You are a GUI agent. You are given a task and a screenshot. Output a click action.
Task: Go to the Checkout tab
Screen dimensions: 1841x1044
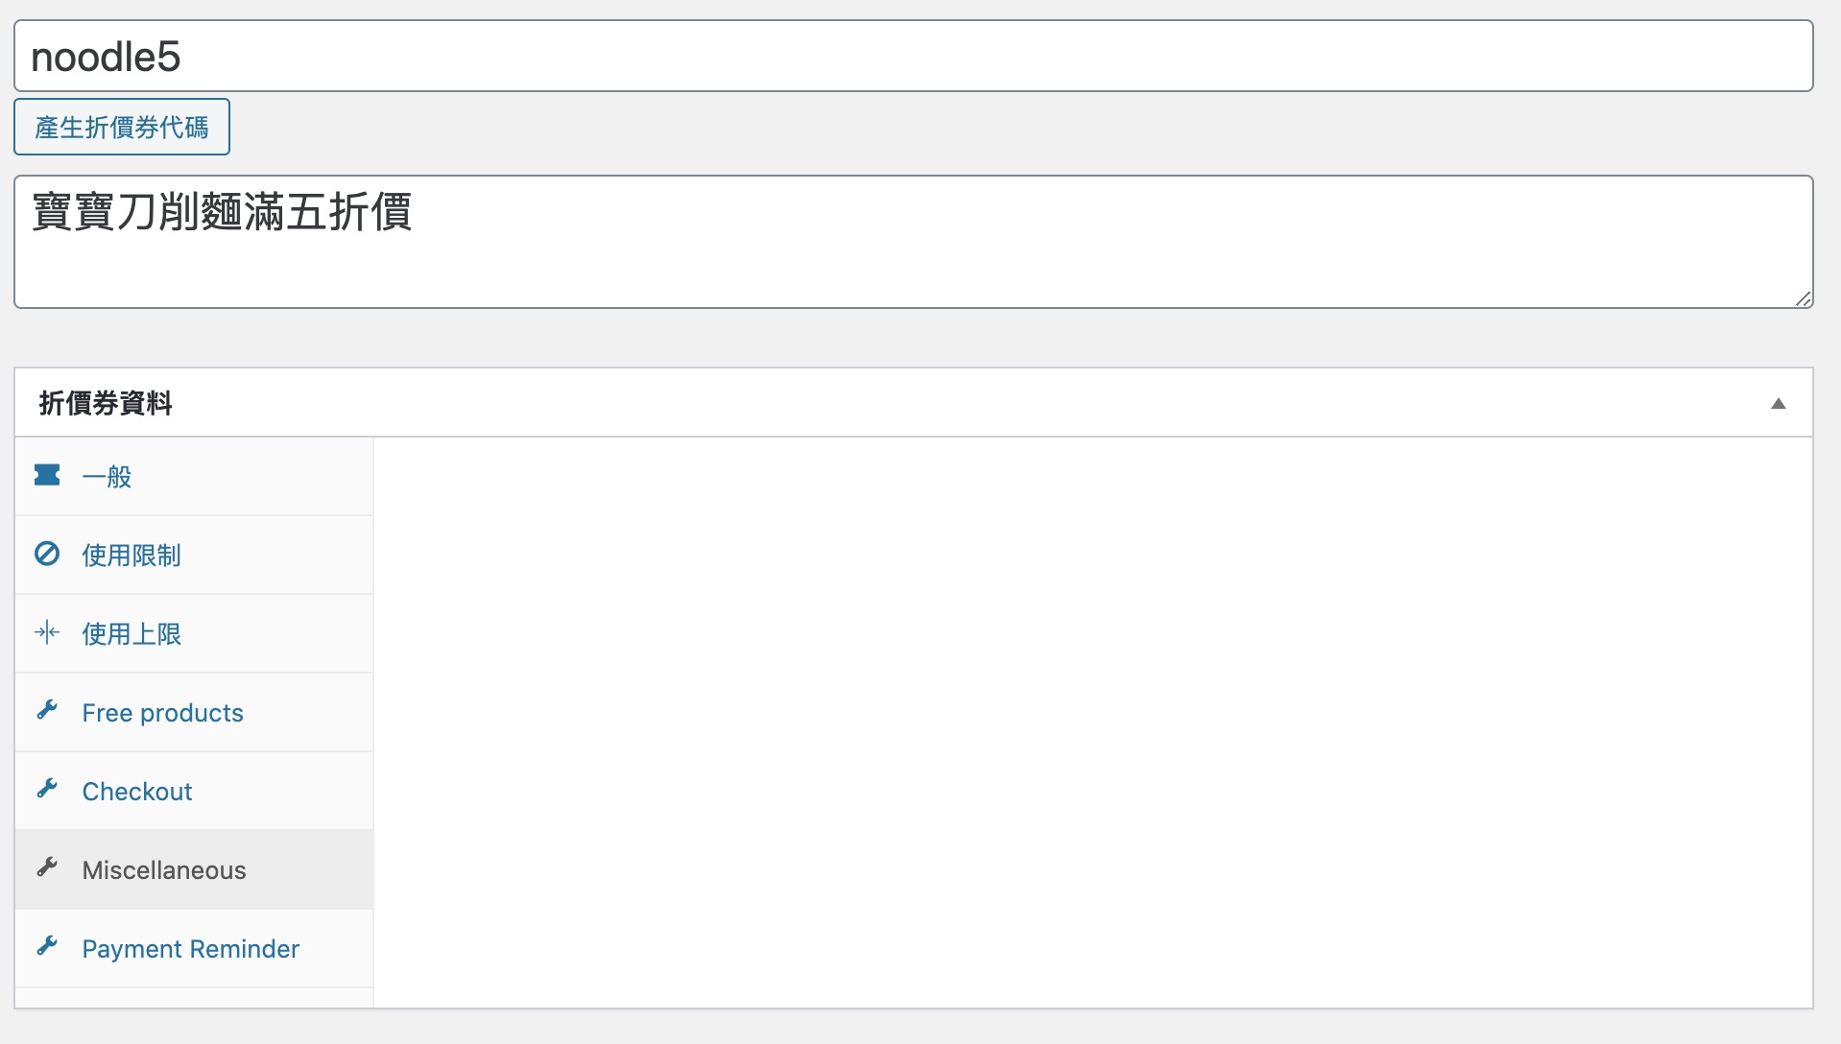coord(194,791)
